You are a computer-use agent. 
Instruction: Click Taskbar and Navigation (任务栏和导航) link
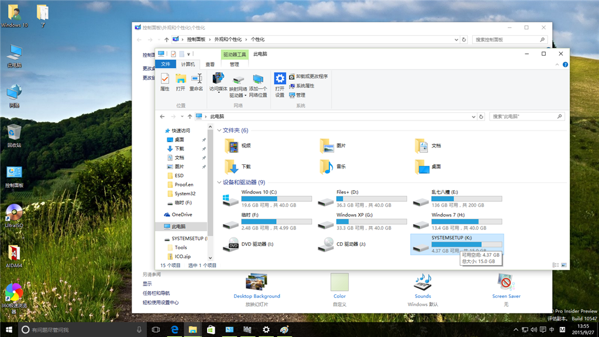point(156,294)
